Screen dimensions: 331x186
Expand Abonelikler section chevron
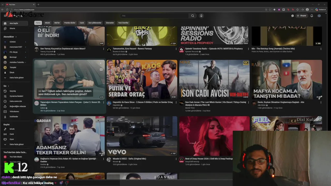tap(16, 37)
